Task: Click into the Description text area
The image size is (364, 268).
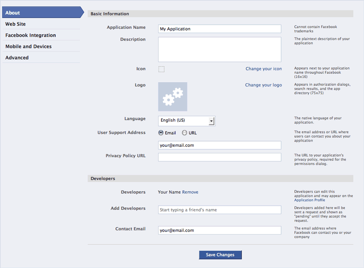Action: click(219, 49)
